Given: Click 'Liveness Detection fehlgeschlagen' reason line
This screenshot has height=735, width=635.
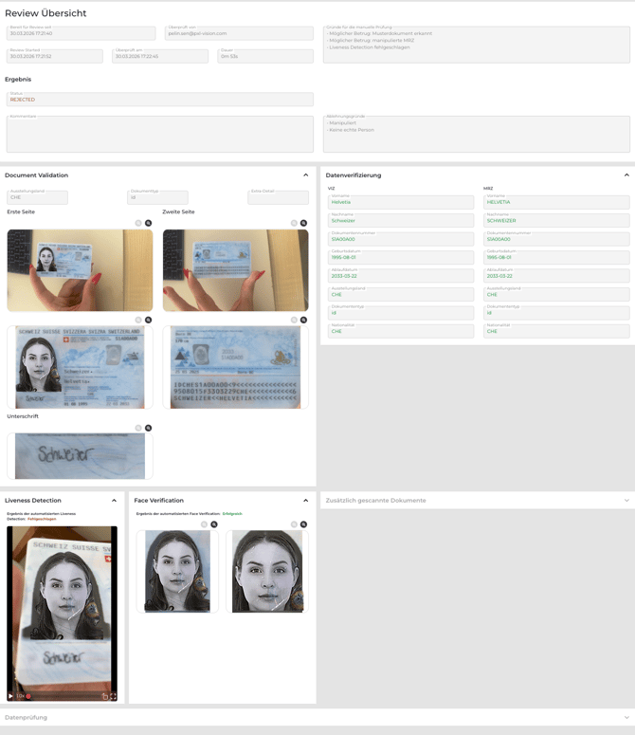Looking at the screenshot, I should (x=370, y=47).
